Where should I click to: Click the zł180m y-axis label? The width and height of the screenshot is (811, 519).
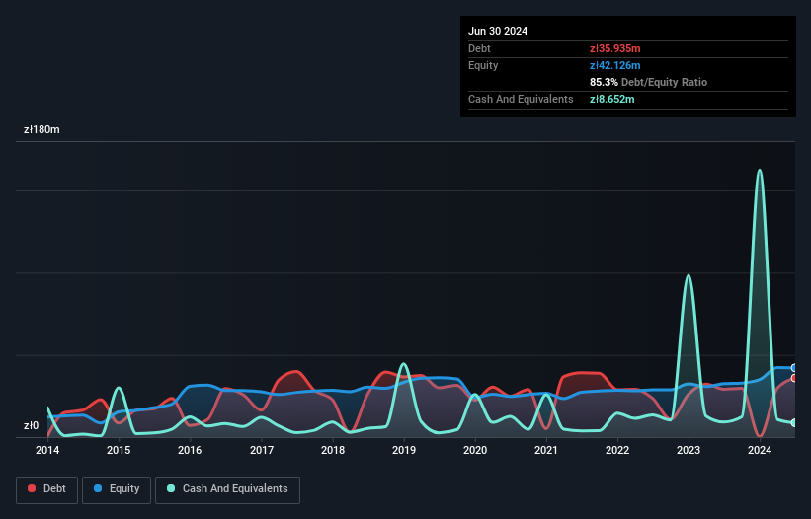[x=41, y=129]
